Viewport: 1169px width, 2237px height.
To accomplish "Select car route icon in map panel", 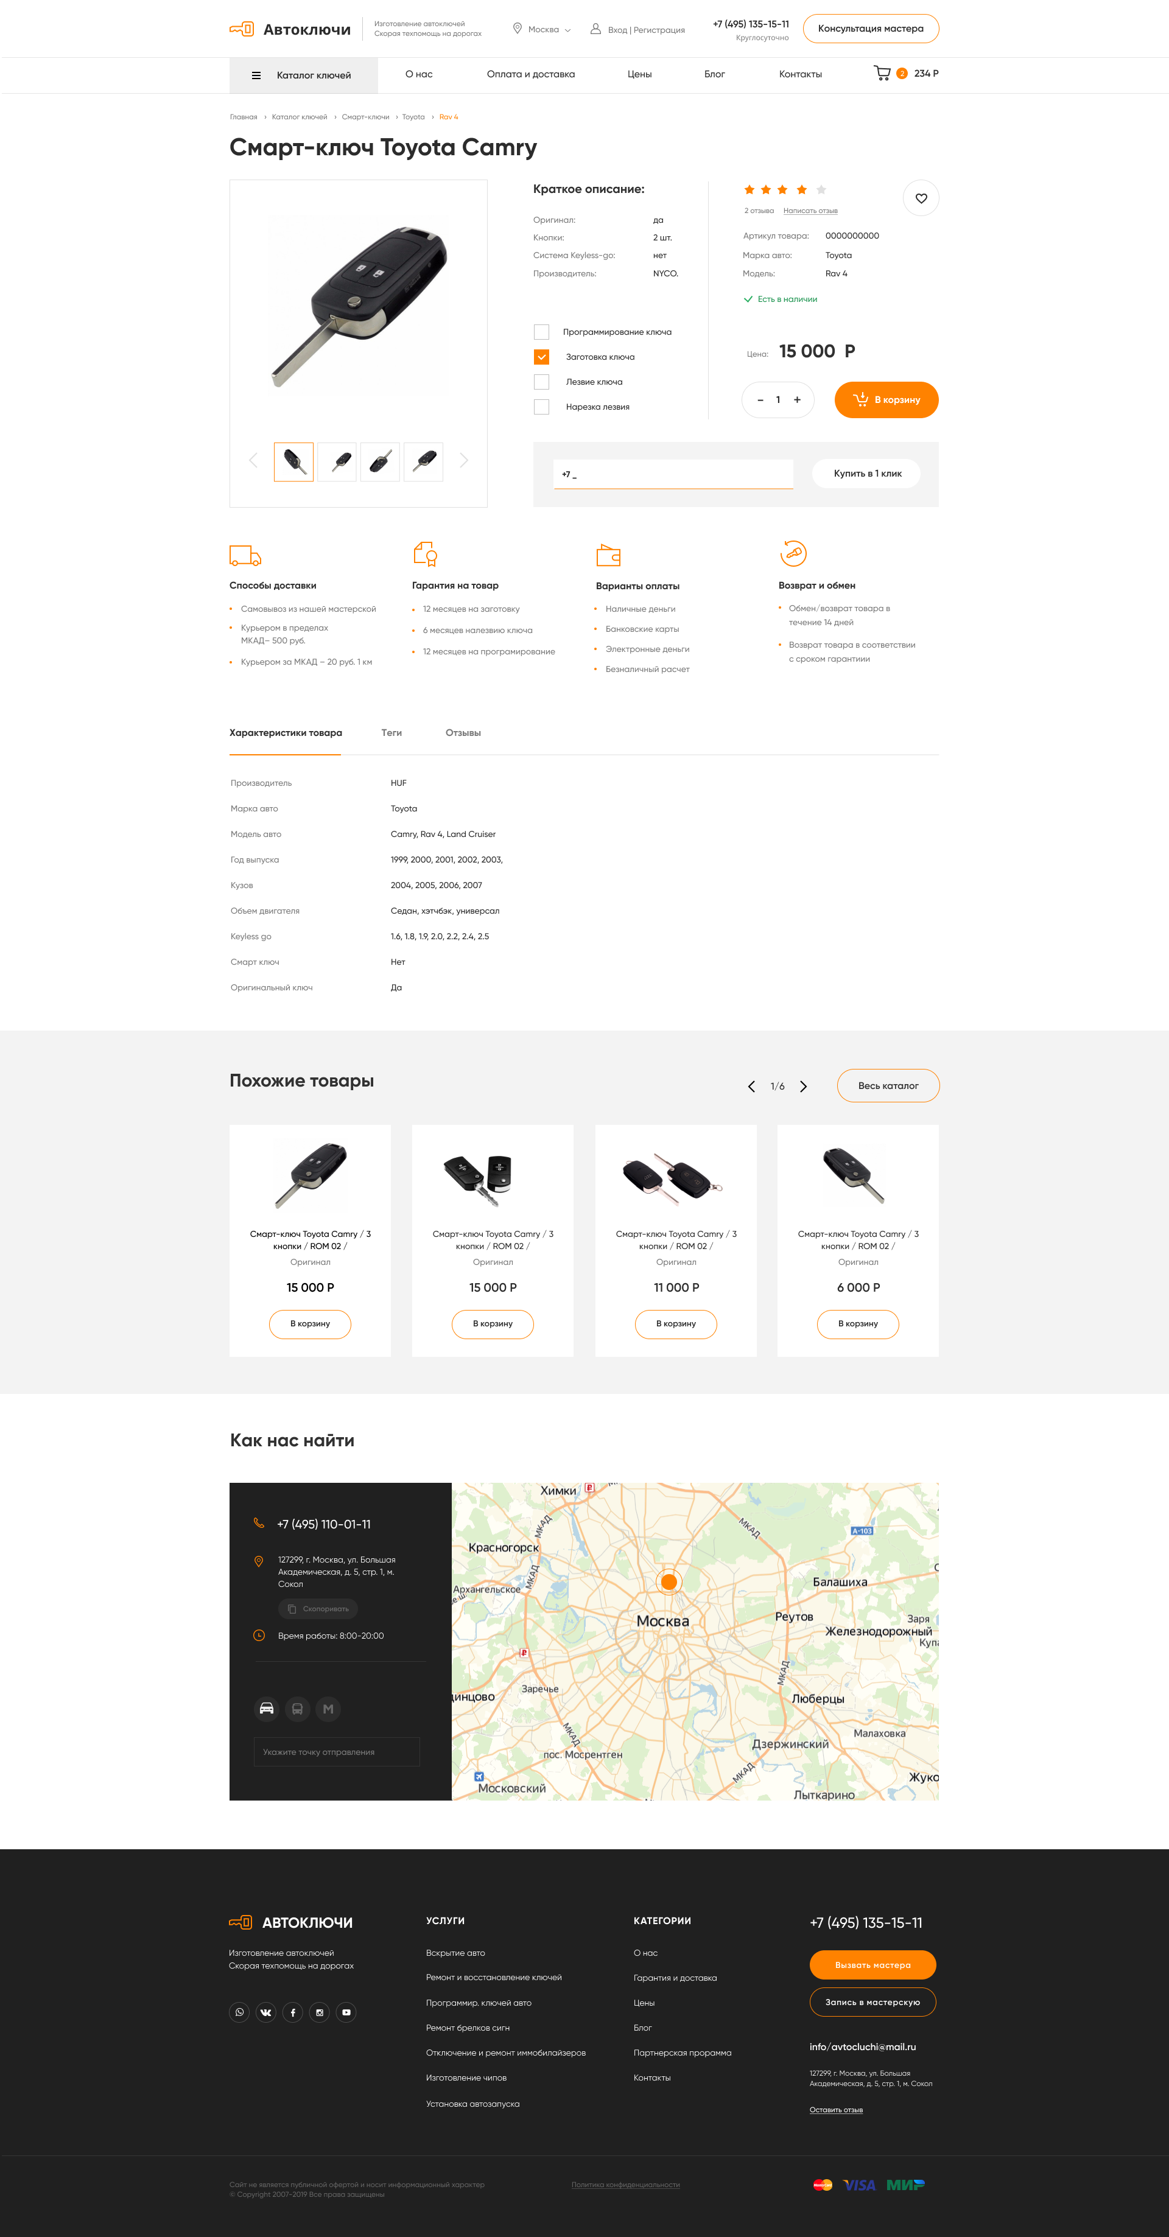I will (x=267, y=1709).
